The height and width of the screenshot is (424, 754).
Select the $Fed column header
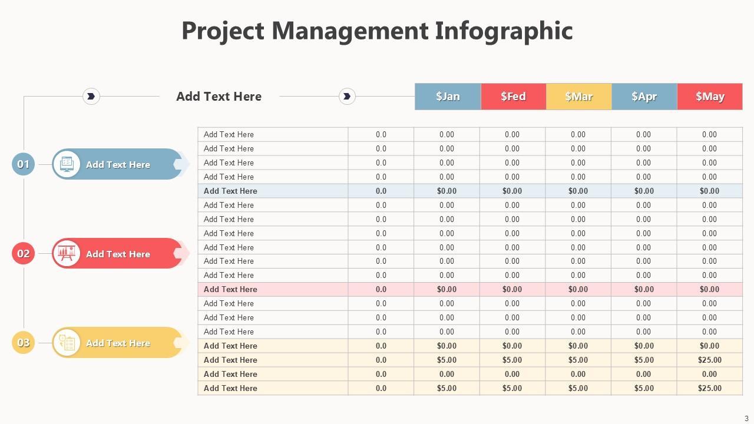click(x=513, y=97)
